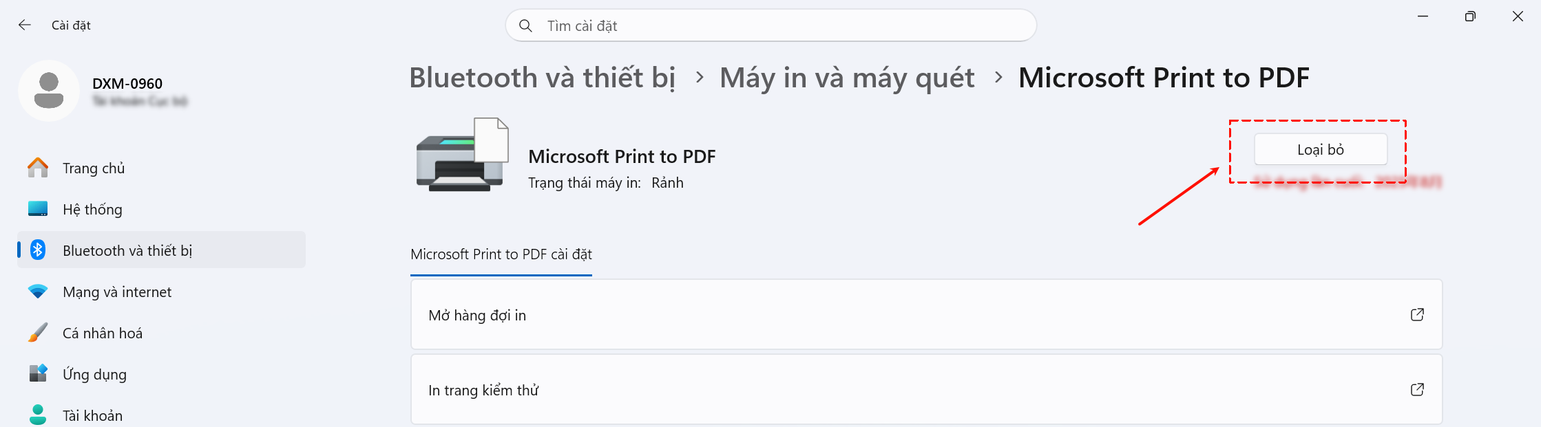Open Ứng dụng apps settings
The width and height of the screenshot is (1541, 427).
(x=94, y=375)
